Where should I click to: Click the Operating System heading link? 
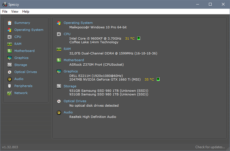tap(78, 23)
